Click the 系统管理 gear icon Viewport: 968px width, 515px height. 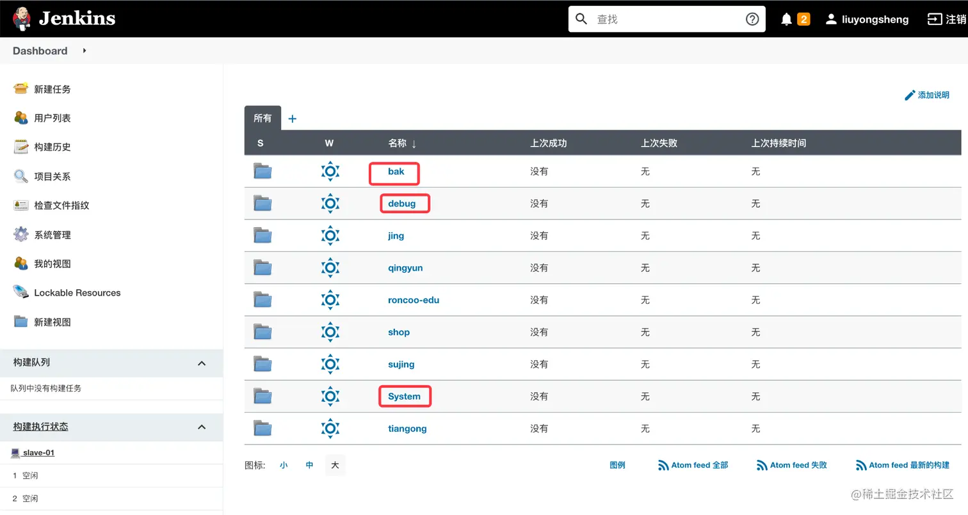click(x=21, y=234)
